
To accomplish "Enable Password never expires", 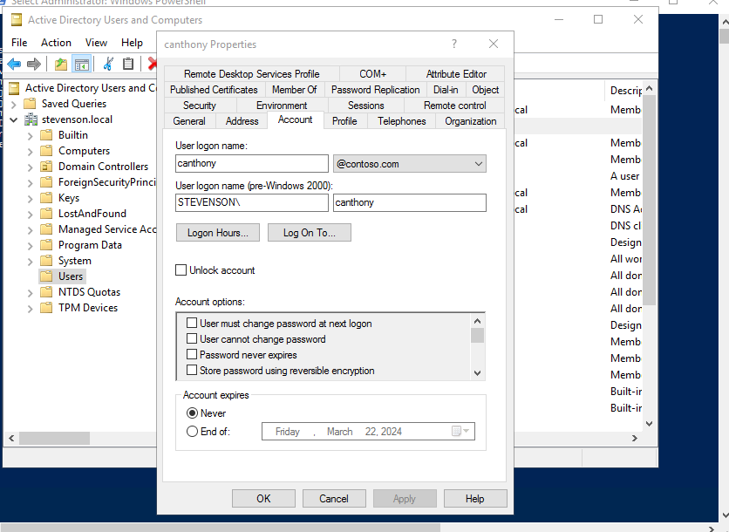I will coord(192,354).
